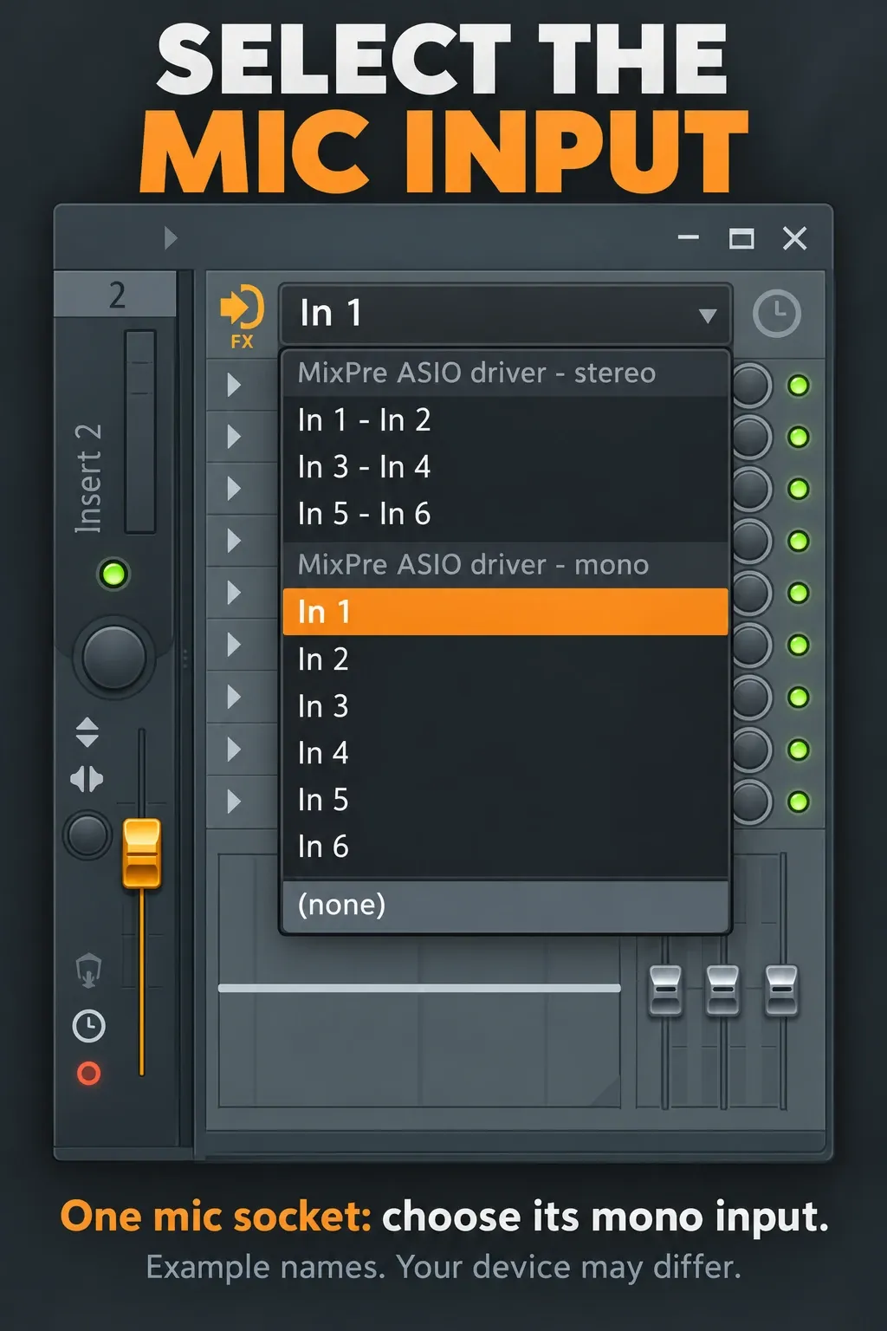
Task: Choose mono input In 4
Action: pyautogui.click(x=505, y=753)
